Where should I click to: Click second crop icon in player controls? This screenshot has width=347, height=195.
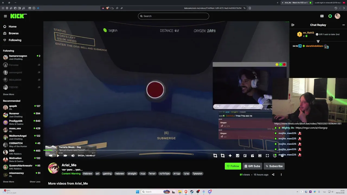pyautogui.click(x=223, y=155)
